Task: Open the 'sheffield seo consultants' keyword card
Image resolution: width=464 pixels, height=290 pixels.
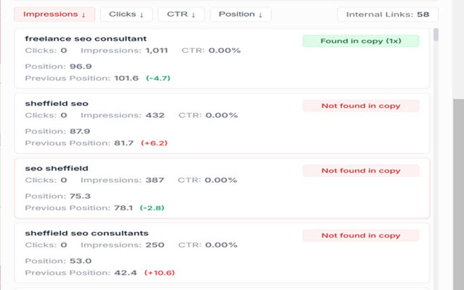Action: [86, 233]
